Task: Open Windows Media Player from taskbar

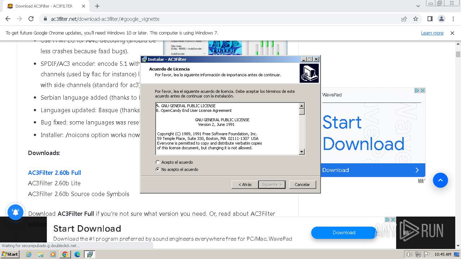Action: [x=53, y=254]
